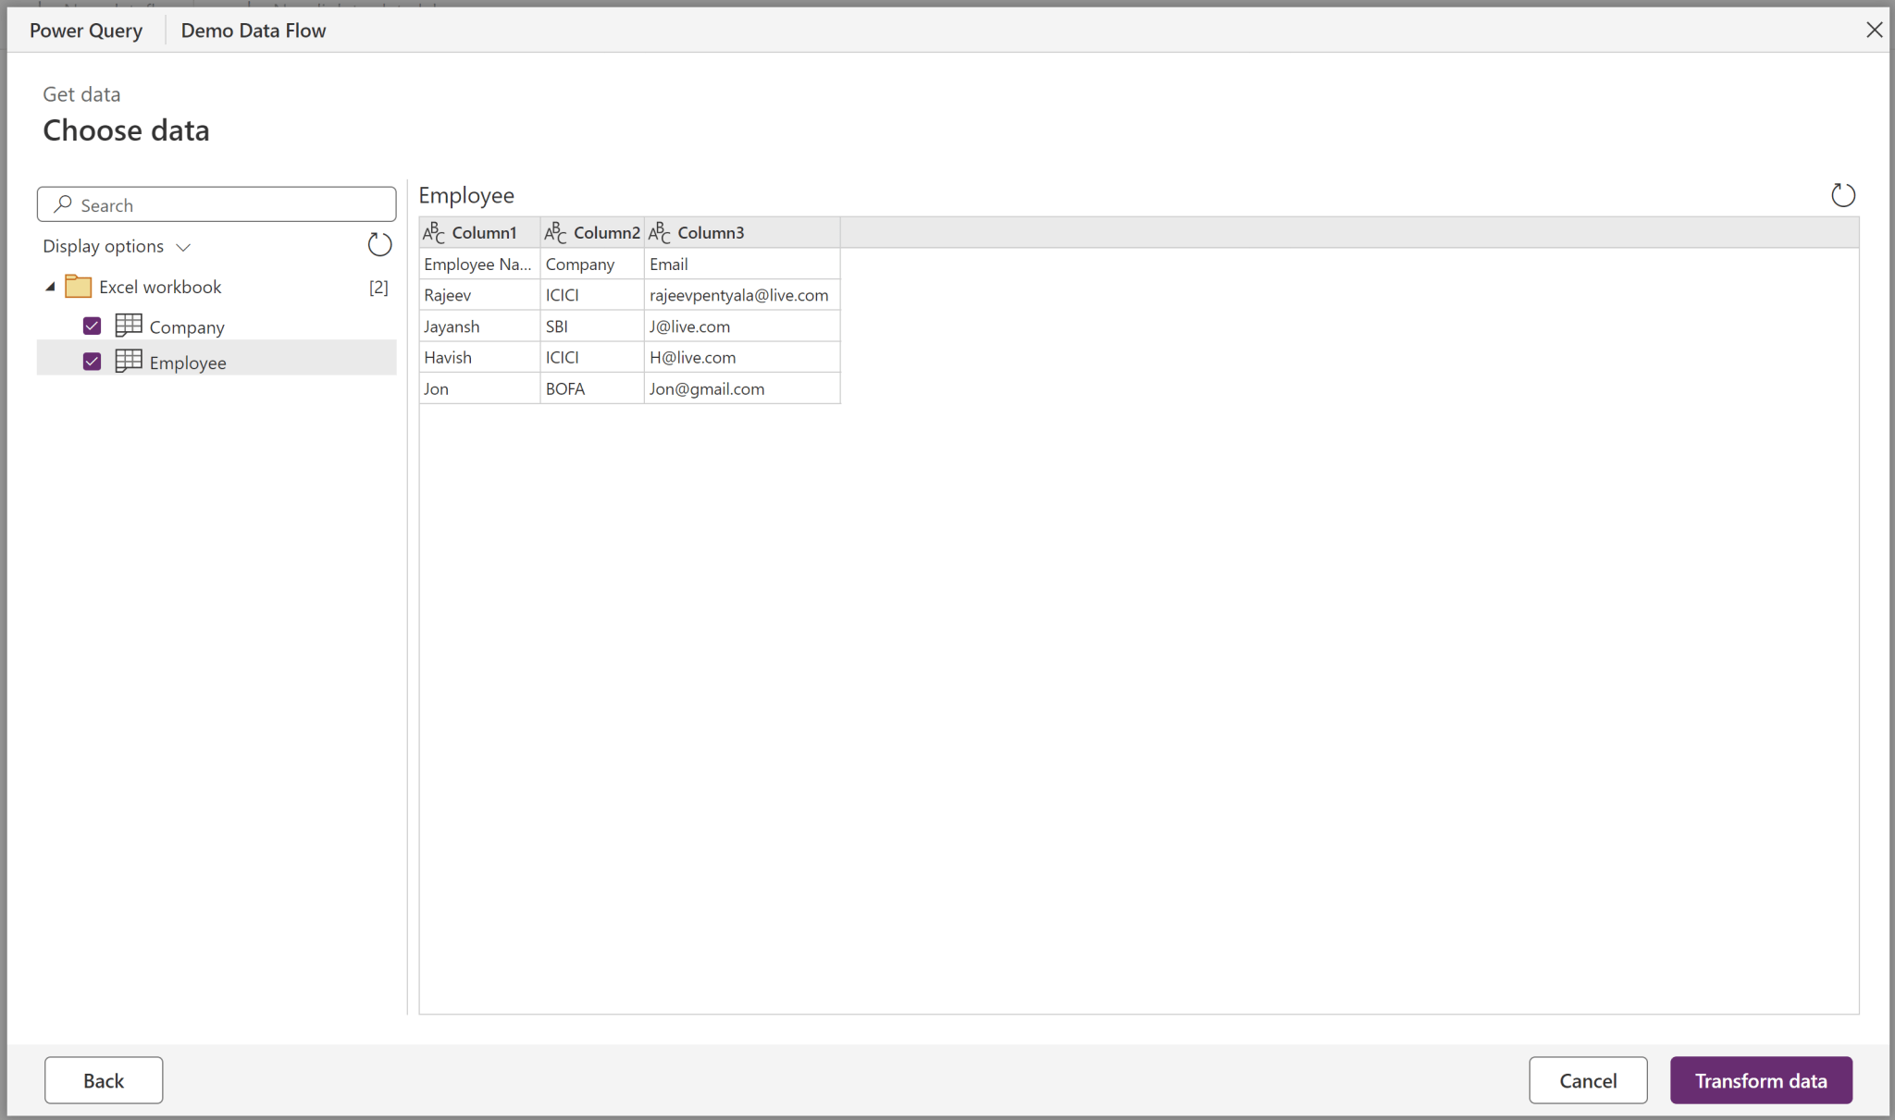Click the Transform data button
This screenshot has width=1895, height=1120.
pos(1760,1079)
